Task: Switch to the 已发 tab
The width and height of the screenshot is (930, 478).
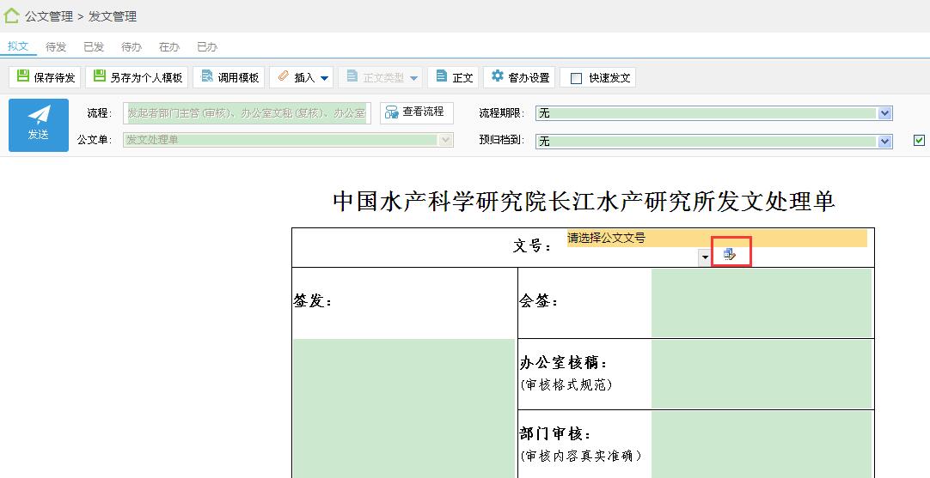Action: (x=93, y=47)
